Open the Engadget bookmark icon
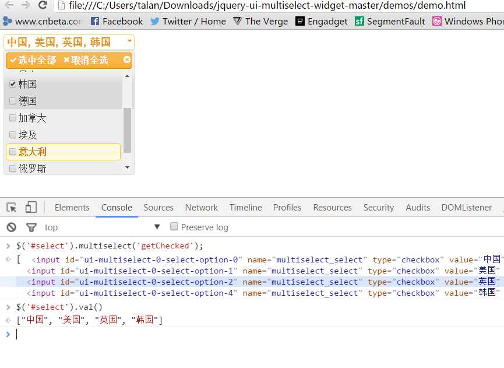504x368 pixels. 300,21
